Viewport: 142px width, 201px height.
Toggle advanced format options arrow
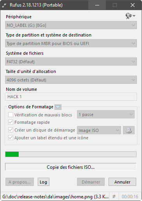coord(58,107)
